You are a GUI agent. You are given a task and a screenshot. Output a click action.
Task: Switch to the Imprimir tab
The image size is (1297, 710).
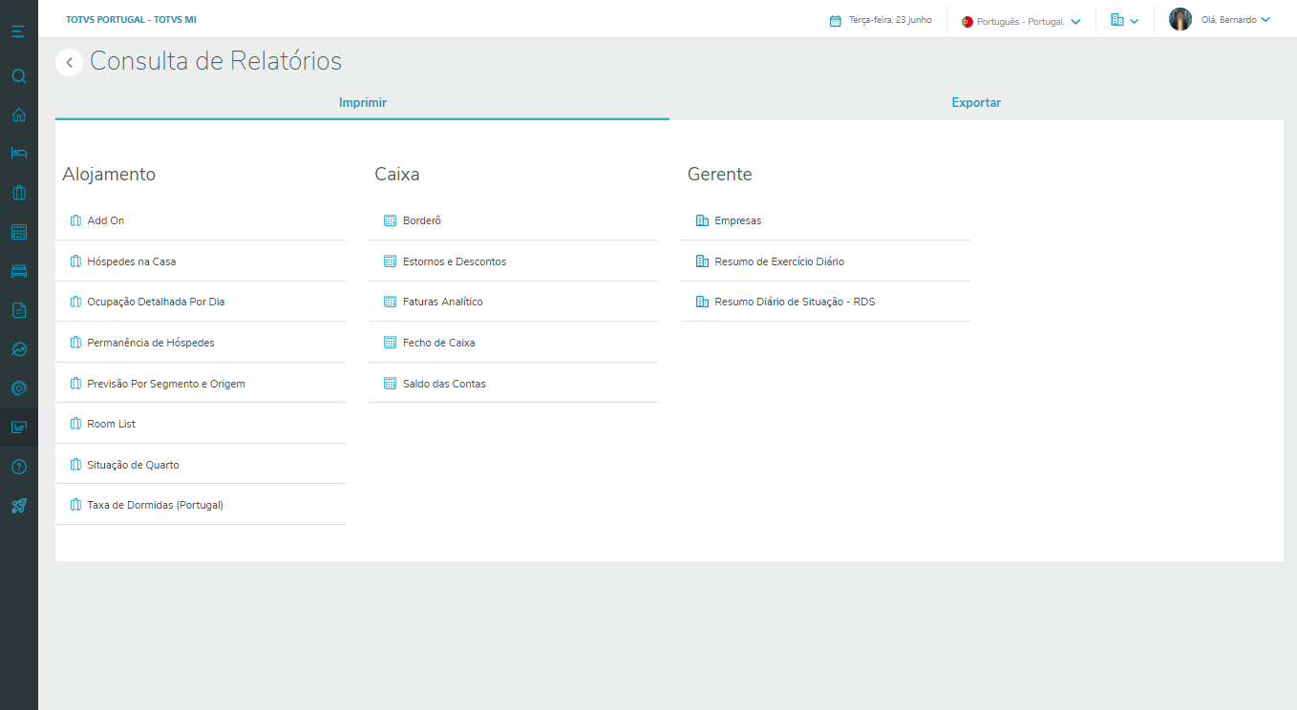pos(362,102)
